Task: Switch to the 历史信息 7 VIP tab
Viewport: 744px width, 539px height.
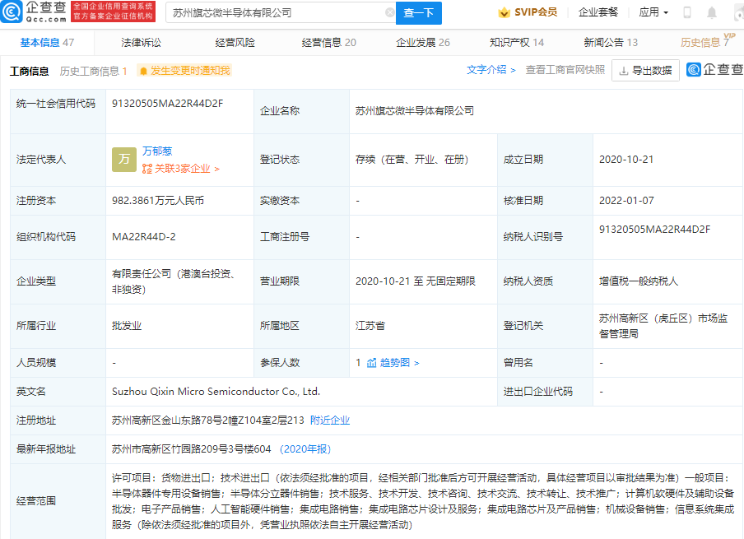Action: pyautogui.click(x=707, y=42)
